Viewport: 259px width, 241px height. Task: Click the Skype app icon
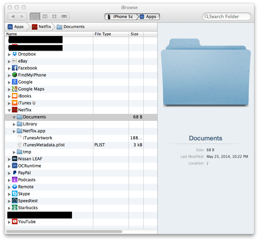point(15,194)
